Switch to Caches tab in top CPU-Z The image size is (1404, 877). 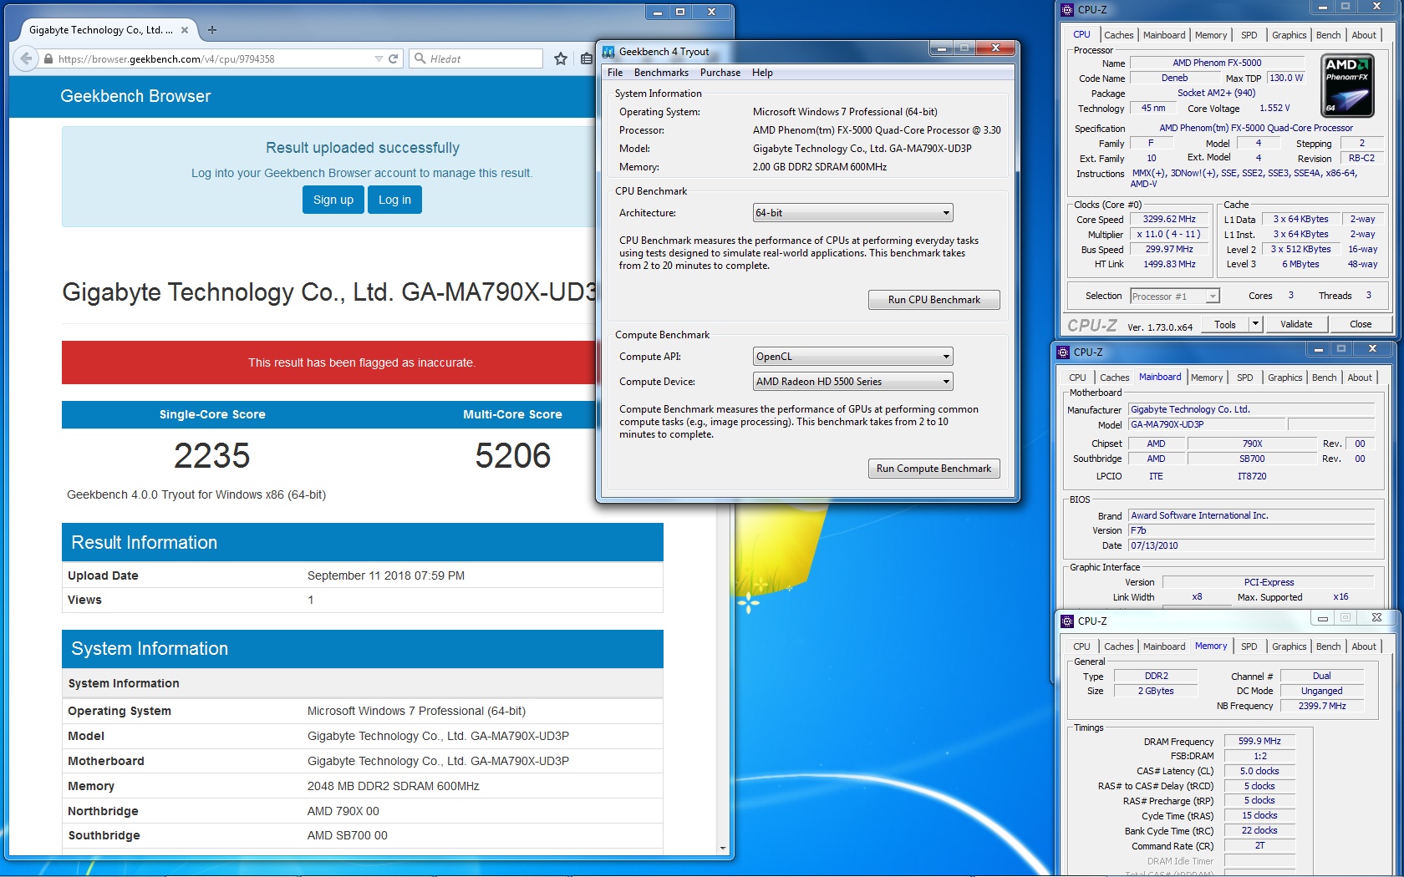click(x=1118, y=35)
